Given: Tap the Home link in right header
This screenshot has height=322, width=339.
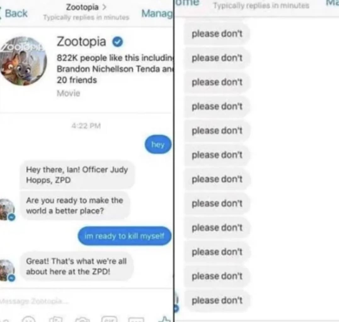Looking at the screenshot, I should pyautogui.click(x=187, y=3).
